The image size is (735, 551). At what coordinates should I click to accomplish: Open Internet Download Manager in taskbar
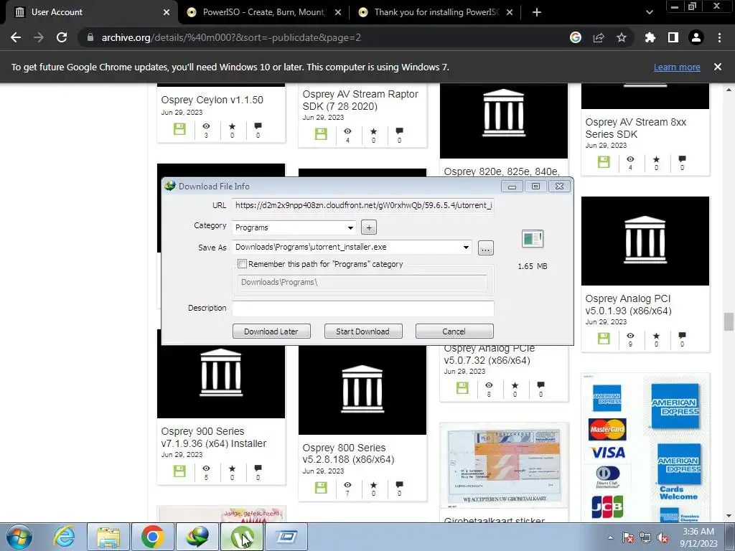click(197, 537)
